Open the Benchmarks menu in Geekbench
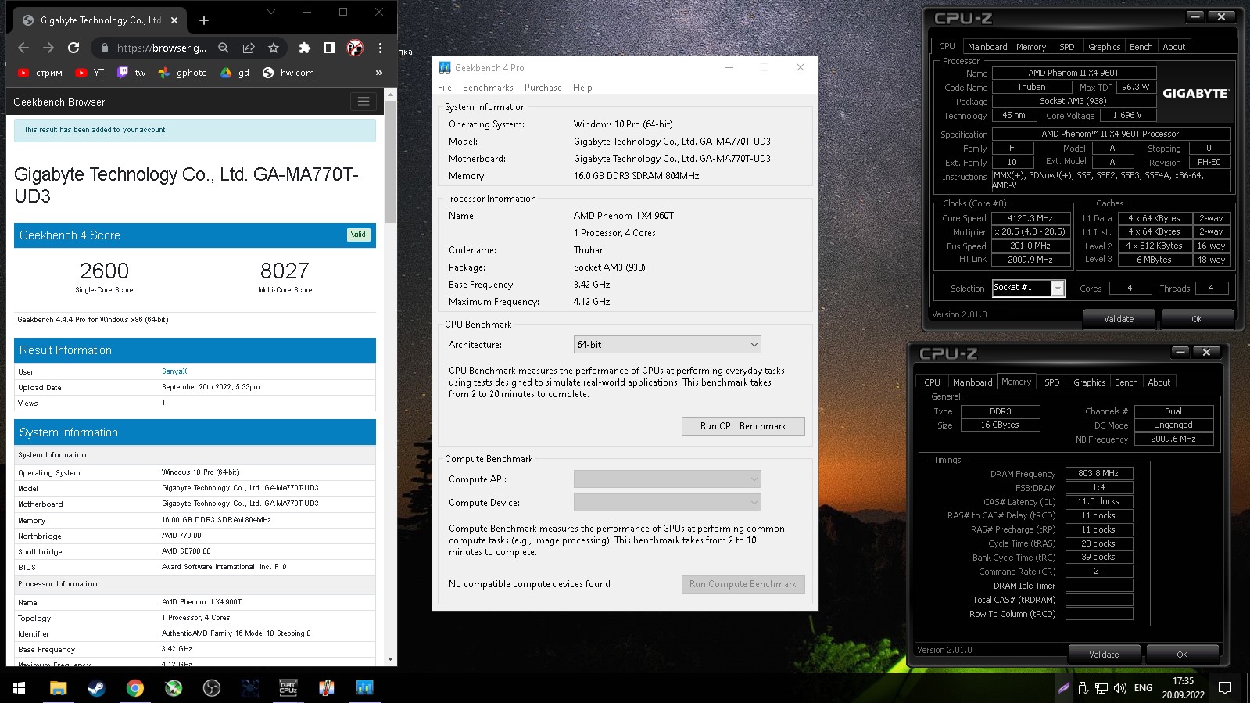 point(488,88)
